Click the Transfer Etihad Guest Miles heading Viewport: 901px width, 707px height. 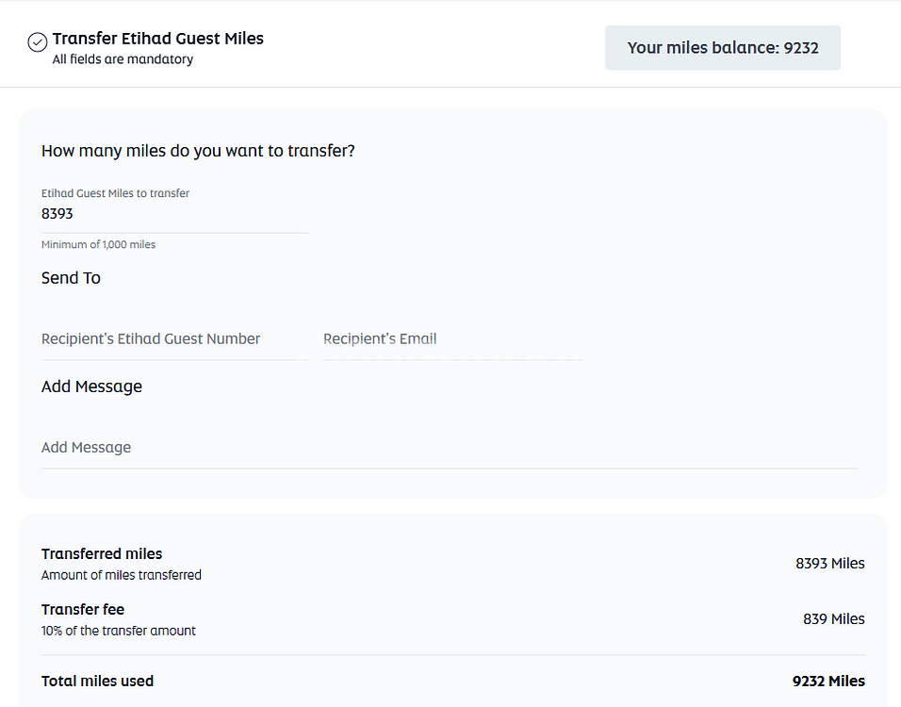click(x=157, y=39)
